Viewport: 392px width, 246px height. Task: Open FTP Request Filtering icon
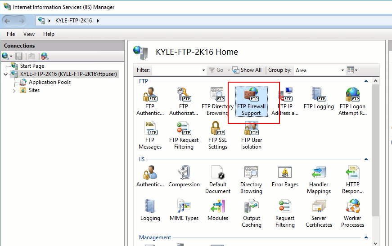click(x=184, y=135)
